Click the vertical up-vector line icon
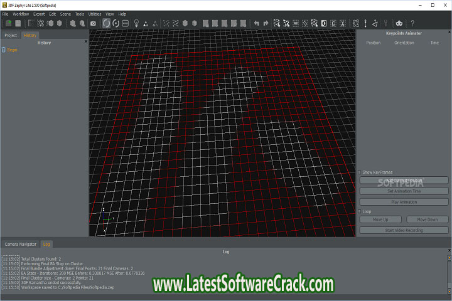 tap(365, 23)
